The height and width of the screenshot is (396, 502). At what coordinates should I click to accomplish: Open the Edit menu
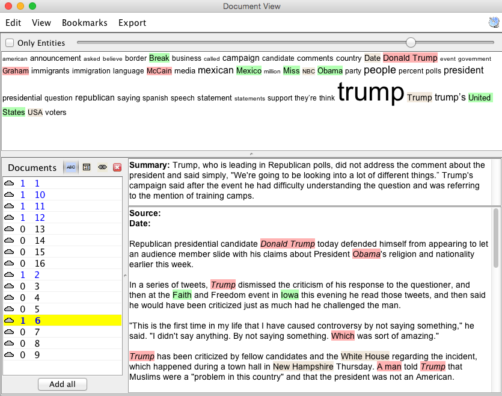click(x=13, y=23)
